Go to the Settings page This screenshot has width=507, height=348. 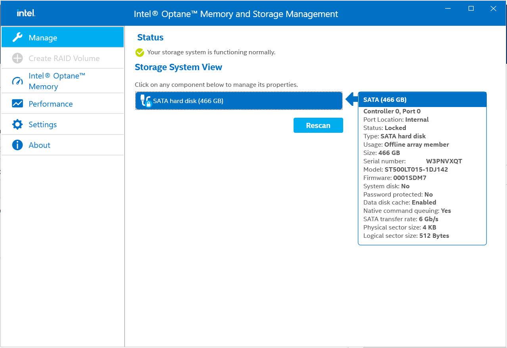pyautogui.click(x=43, y=124)
